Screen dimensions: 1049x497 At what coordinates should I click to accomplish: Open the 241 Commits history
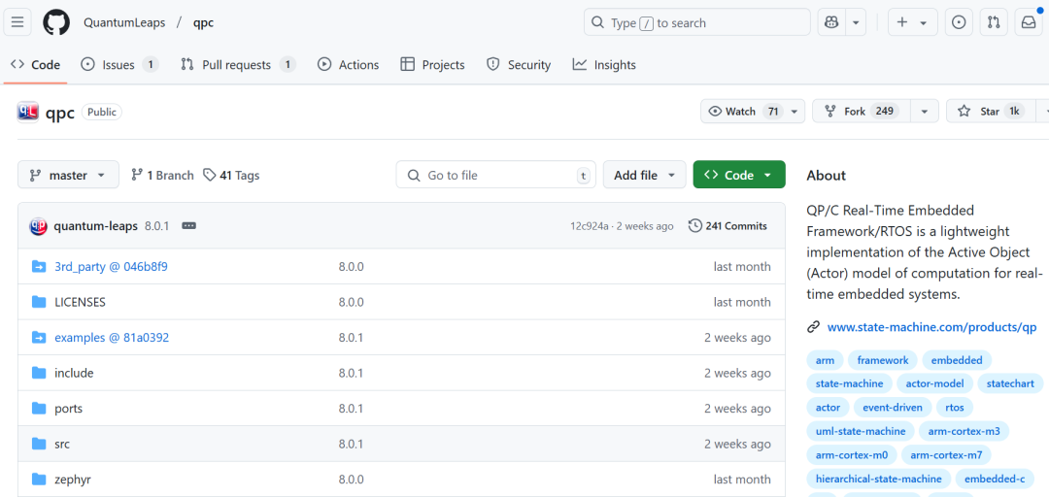point(728,226)
